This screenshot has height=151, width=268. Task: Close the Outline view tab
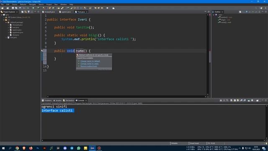pyautogui.click(x=222, y=12)
